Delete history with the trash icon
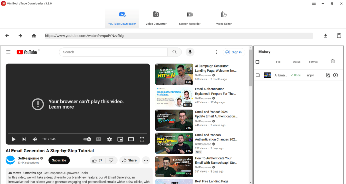346x184 pixels. click(332, 61)
